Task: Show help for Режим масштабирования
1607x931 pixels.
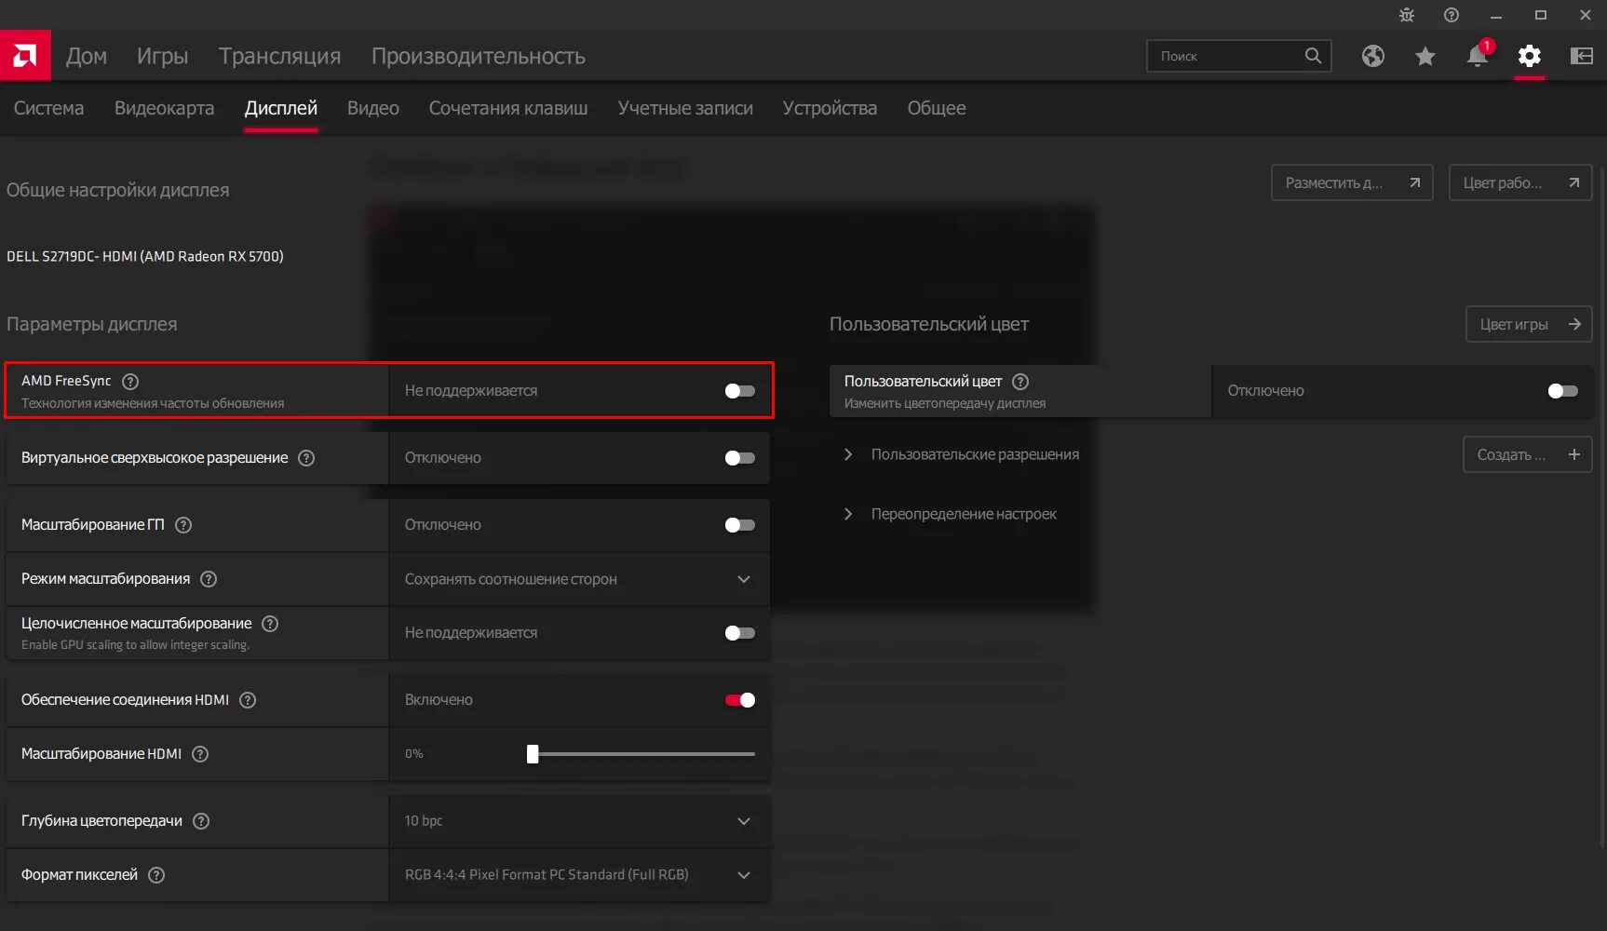Action: pos(209,579)
